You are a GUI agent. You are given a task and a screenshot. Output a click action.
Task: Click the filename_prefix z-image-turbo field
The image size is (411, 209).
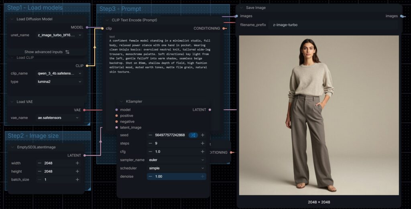click(332, 25)
